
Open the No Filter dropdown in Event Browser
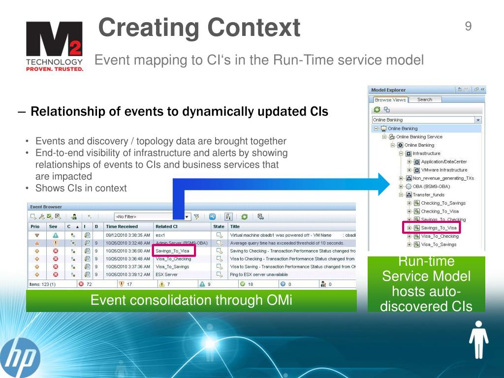(187, 217)
